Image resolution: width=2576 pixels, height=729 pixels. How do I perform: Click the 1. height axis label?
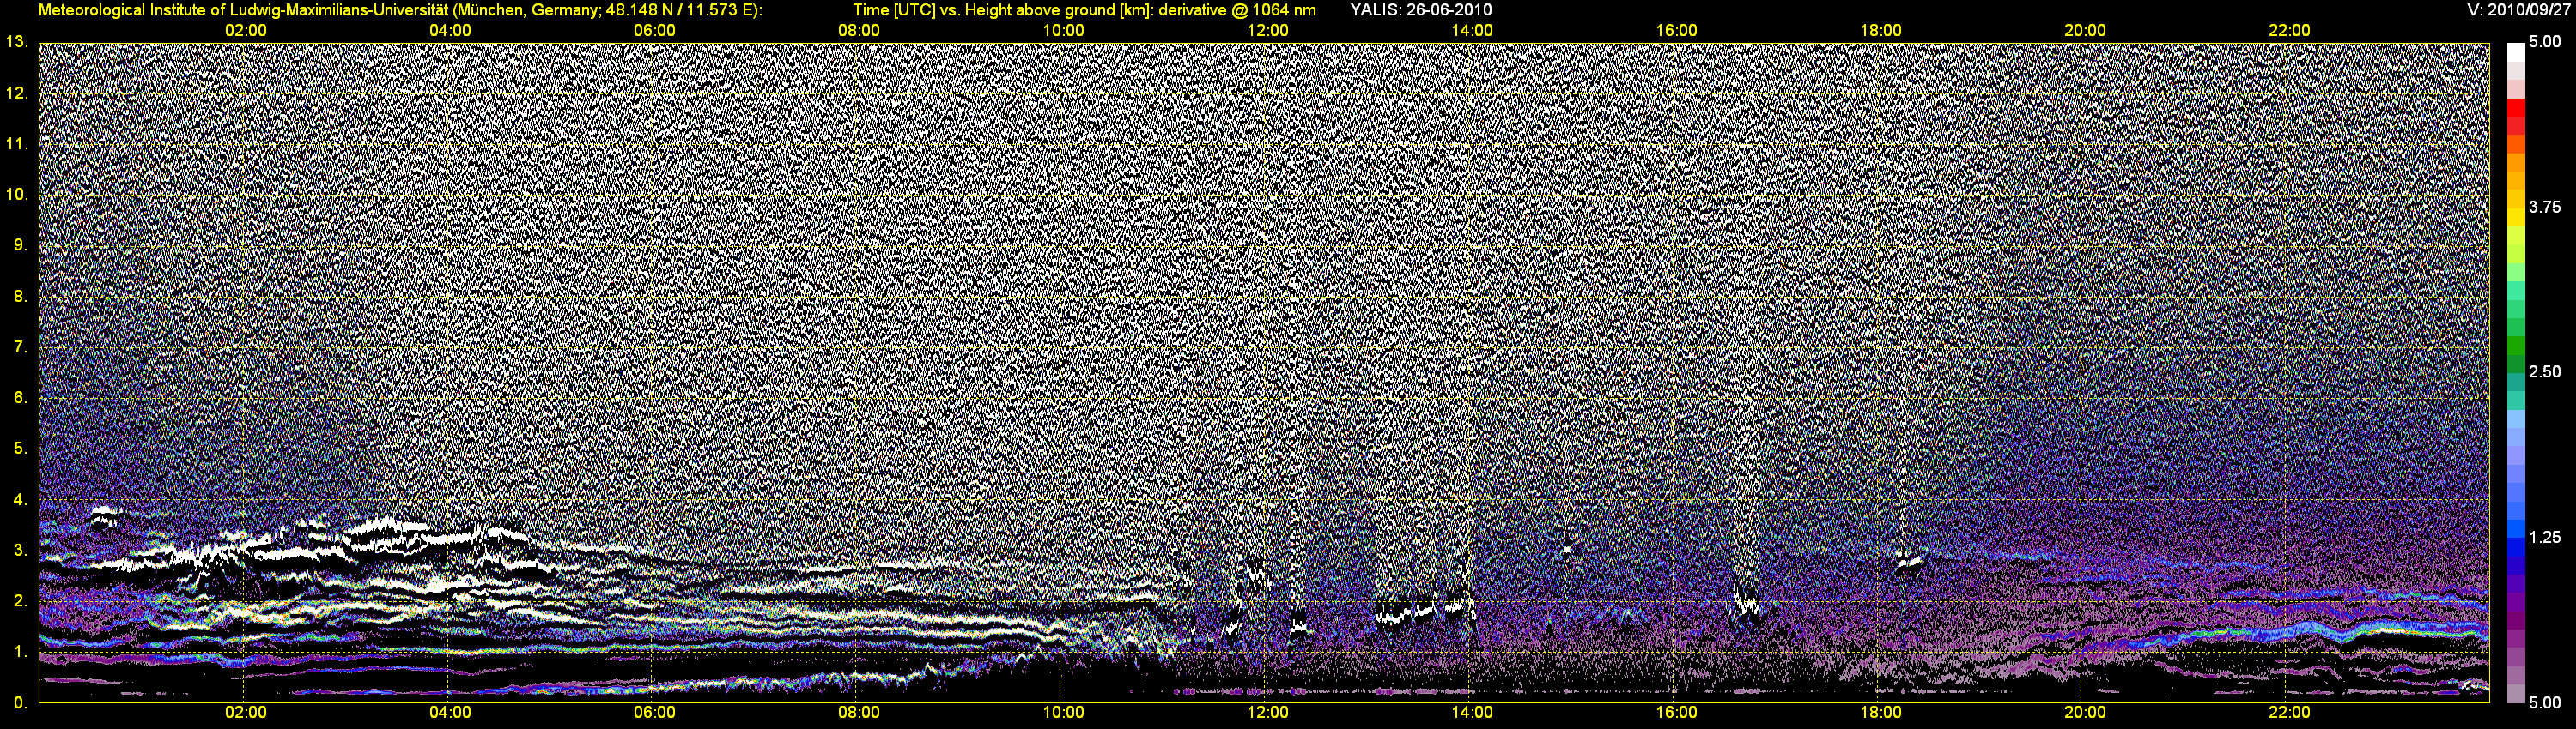20,652
